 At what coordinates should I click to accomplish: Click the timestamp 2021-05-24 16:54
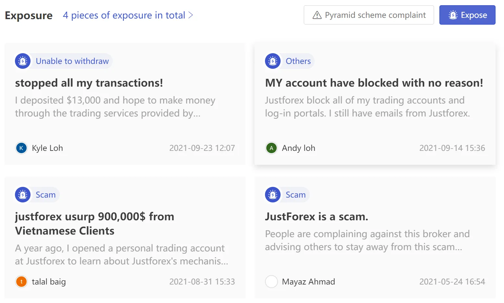(452, 282)
